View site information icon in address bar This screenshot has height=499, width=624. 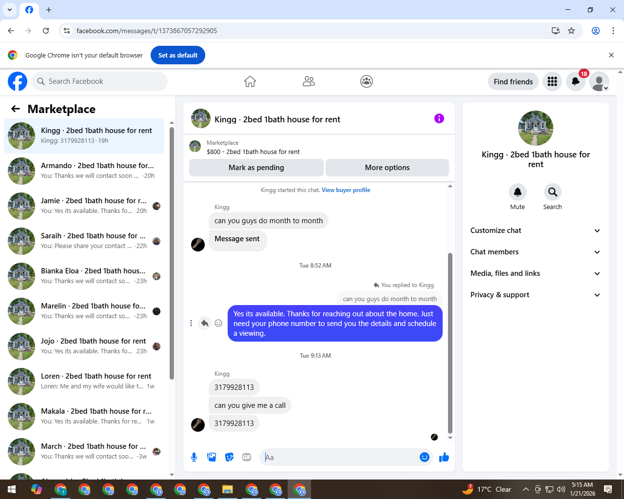(67, 31)
